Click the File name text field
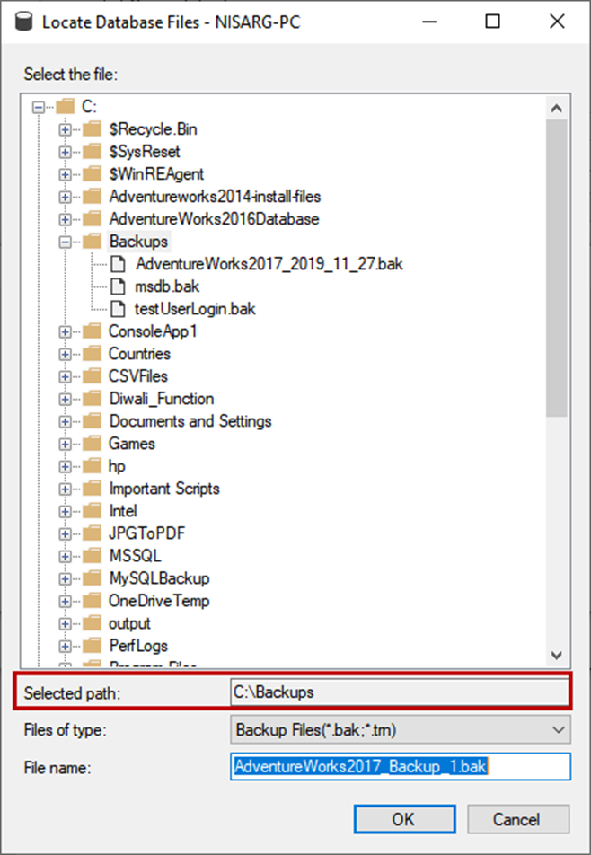 (400, 766)
